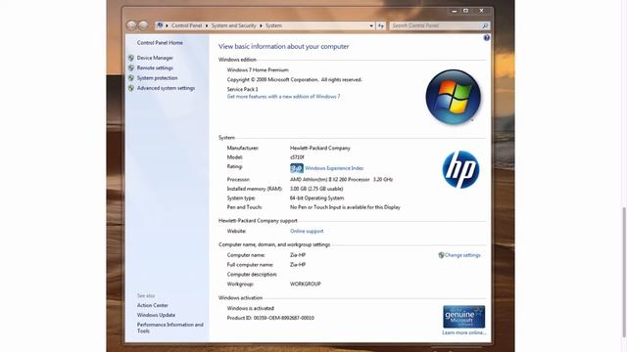Click the Windows Experience Index rating badge
The width and height of the screenshot is (627, 352).
tap(296, 168)
